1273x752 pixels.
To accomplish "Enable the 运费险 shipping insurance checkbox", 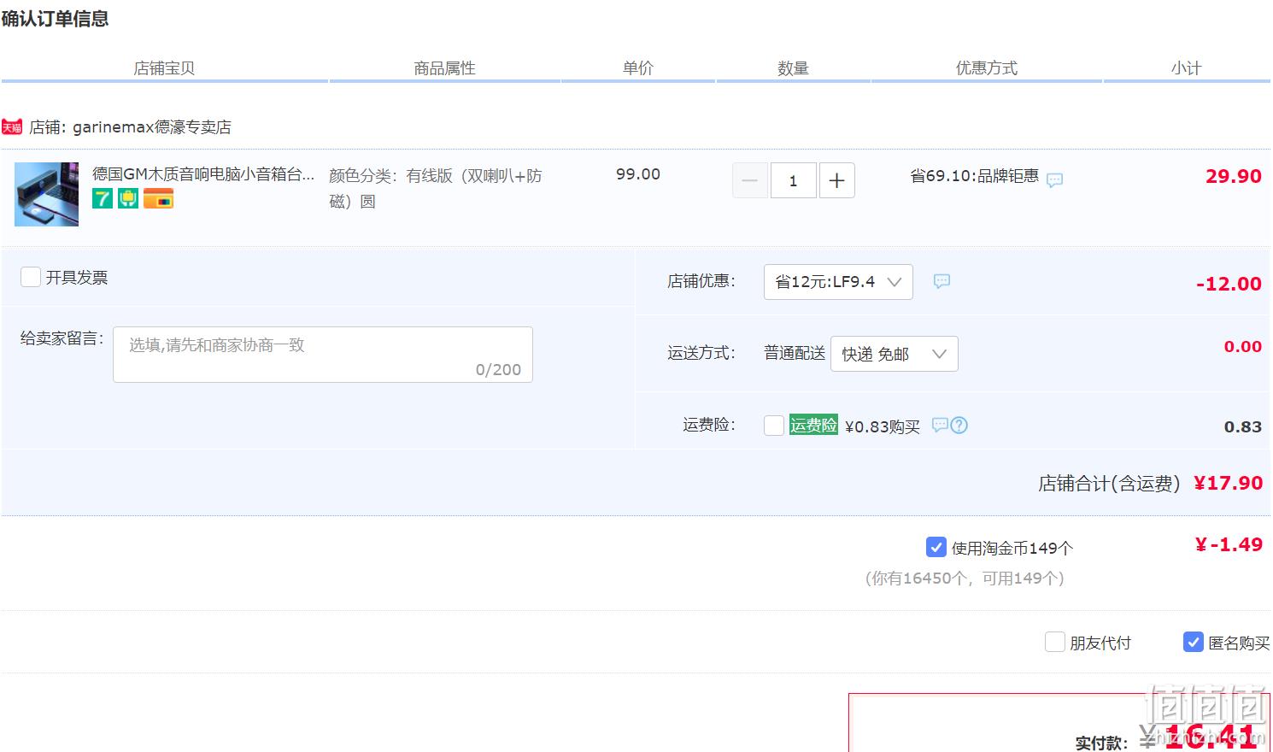I will pyautogui.click(x=774, y=426).
